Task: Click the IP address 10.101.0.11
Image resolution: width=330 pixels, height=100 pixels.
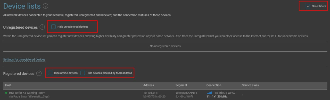Action: pos(151,93)
